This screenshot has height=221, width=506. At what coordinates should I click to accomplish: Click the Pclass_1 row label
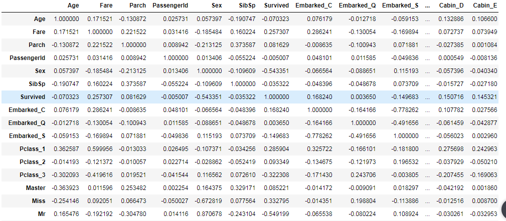pyautogui.click(x=32, y=149)
